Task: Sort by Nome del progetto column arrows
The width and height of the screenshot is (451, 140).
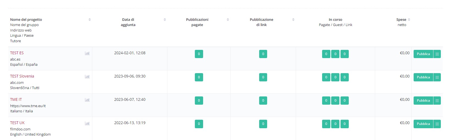Action: (90, 19)
